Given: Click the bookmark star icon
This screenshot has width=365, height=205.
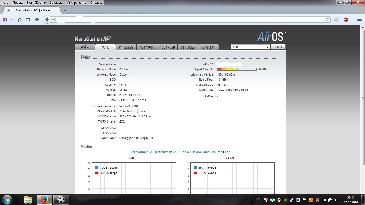Looking at the screenshot, I should click(20, 19).
